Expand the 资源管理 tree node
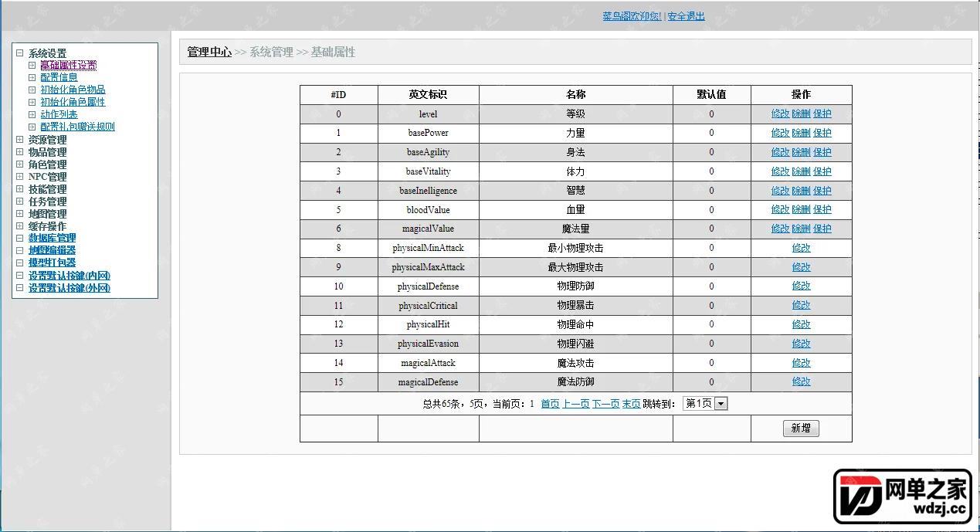 tap(20, 140)
